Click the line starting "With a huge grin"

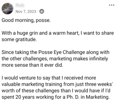pos(58,33)
